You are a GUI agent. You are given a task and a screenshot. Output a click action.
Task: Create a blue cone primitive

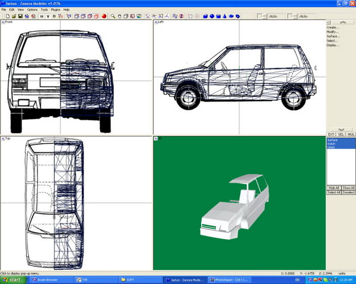(225, 17)
